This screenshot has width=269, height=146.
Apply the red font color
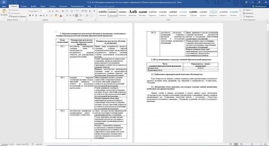61,15
